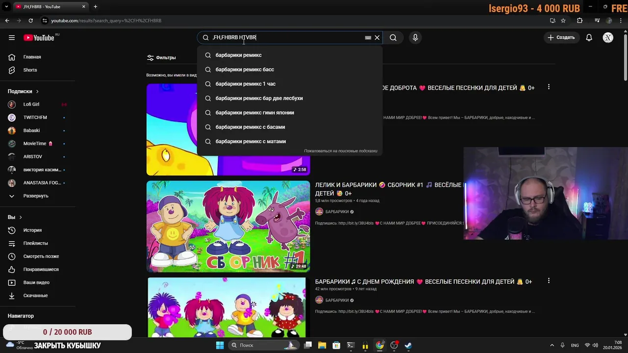The height and width of the screenshot is (353, 628).
Task: Open the tab search dropdown arrow
Action: 6,7
